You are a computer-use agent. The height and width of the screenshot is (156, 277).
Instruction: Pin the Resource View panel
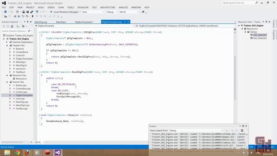tap(266, 22)
